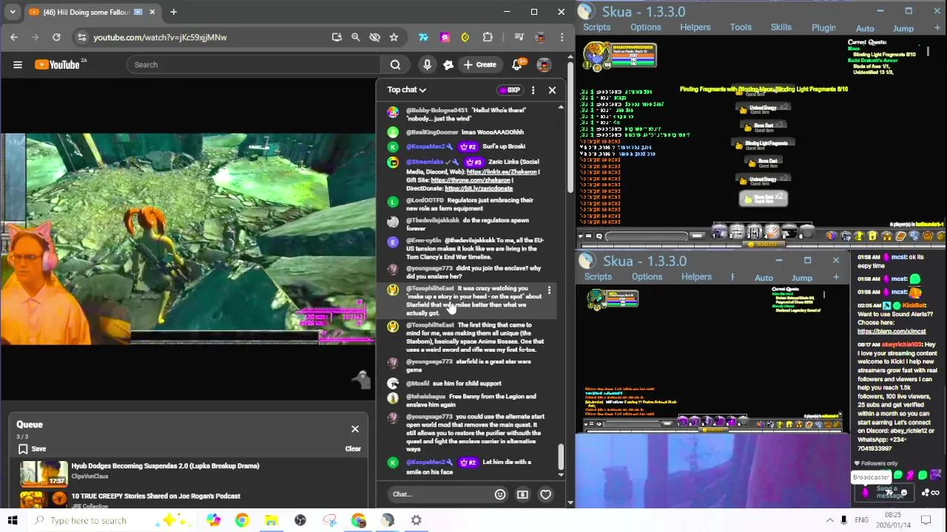This screenshot has width=947, height=532.
Task: Open Copilot icon in taskbar
Action: tap(213, 520)
